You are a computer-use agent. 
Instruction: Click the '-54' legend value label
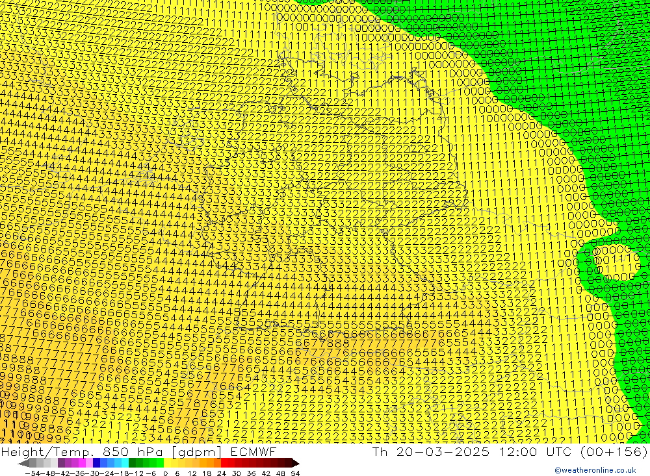pos(32,473)
